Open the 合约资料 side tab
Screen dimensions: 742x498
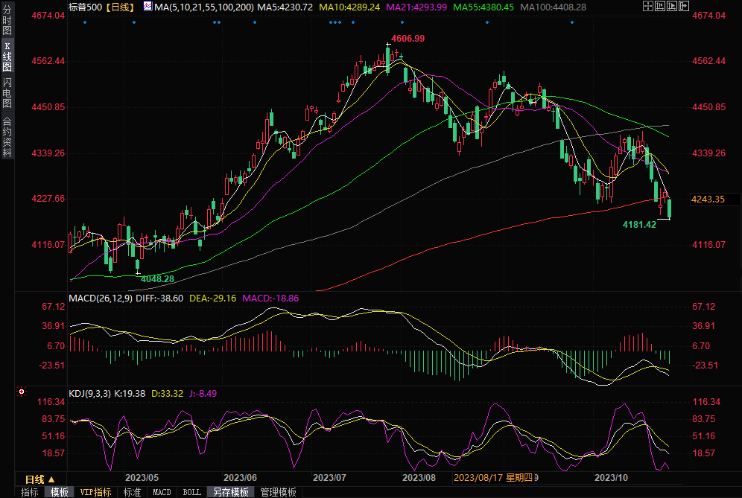(7, 136)
